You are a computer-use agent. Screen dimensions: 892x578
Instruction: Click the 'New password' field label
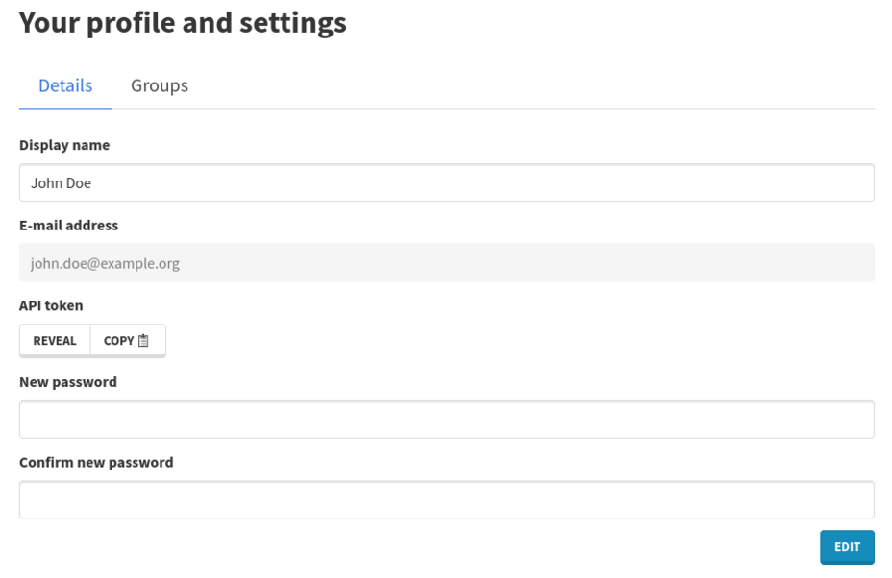click(68, 382)
